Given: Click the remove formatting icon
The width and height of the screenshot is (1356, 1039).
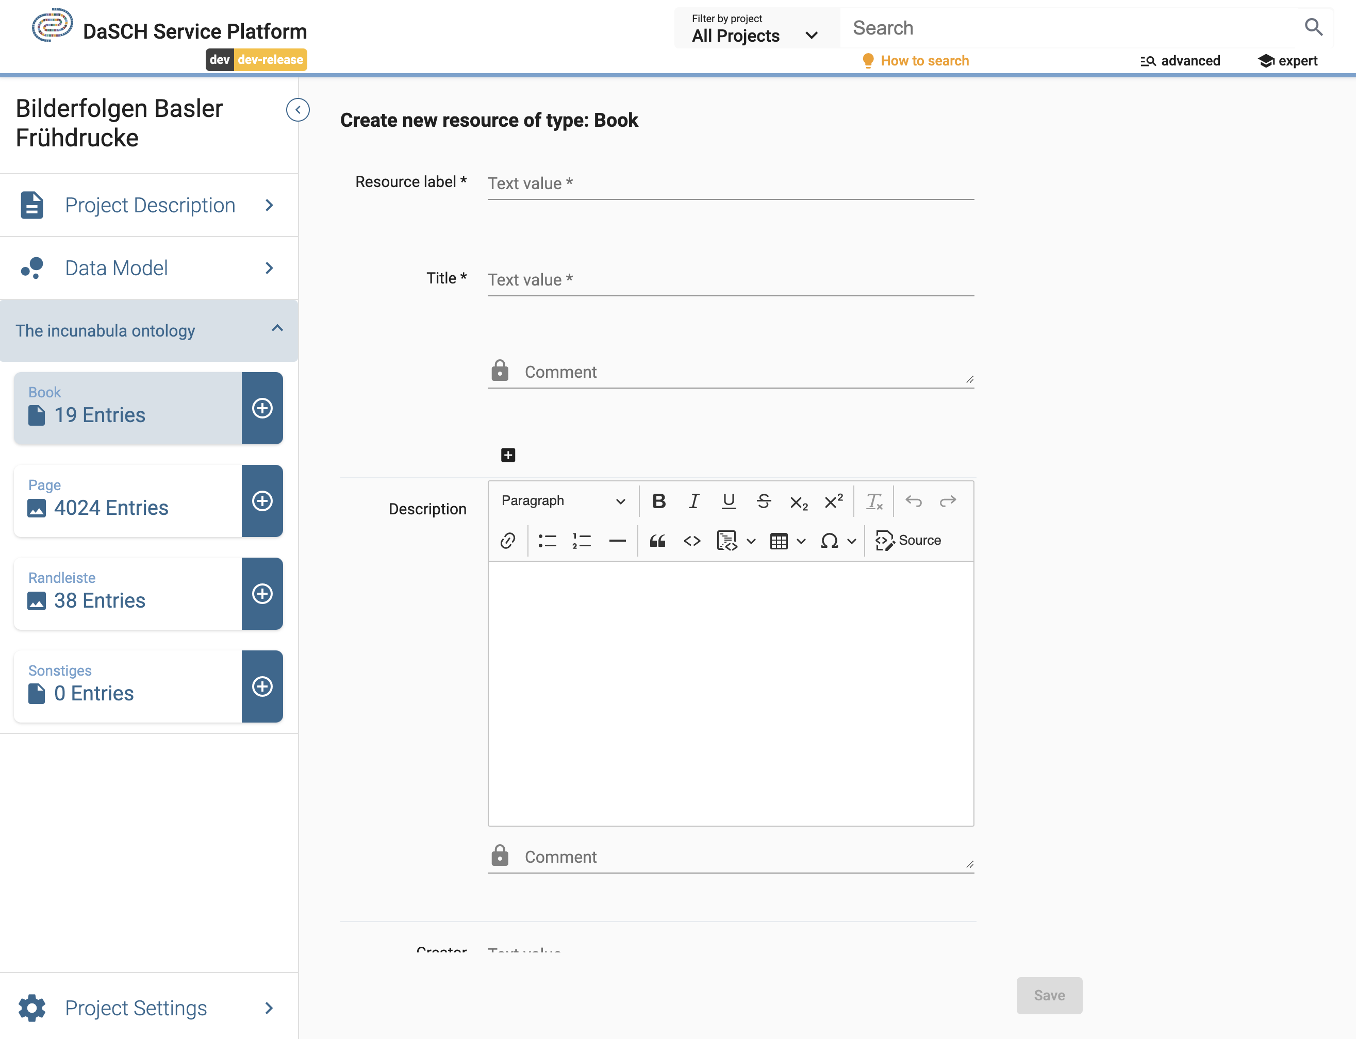Looking at the screenshot, I should (x=874, y=501).
